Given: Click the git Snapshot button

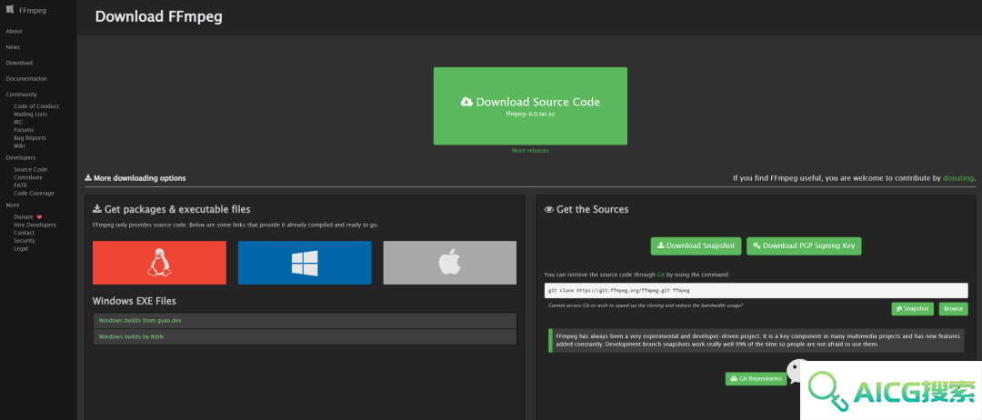Looking at the screenshot, I should 913,309.
